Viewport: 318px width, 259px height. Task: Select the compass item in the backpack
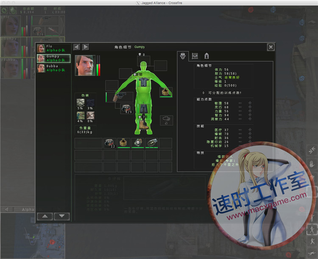click(138, 143)
